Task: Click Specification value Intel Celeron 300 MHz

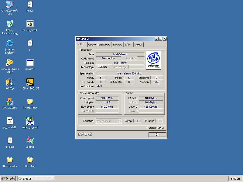Action: pos(129,73)
